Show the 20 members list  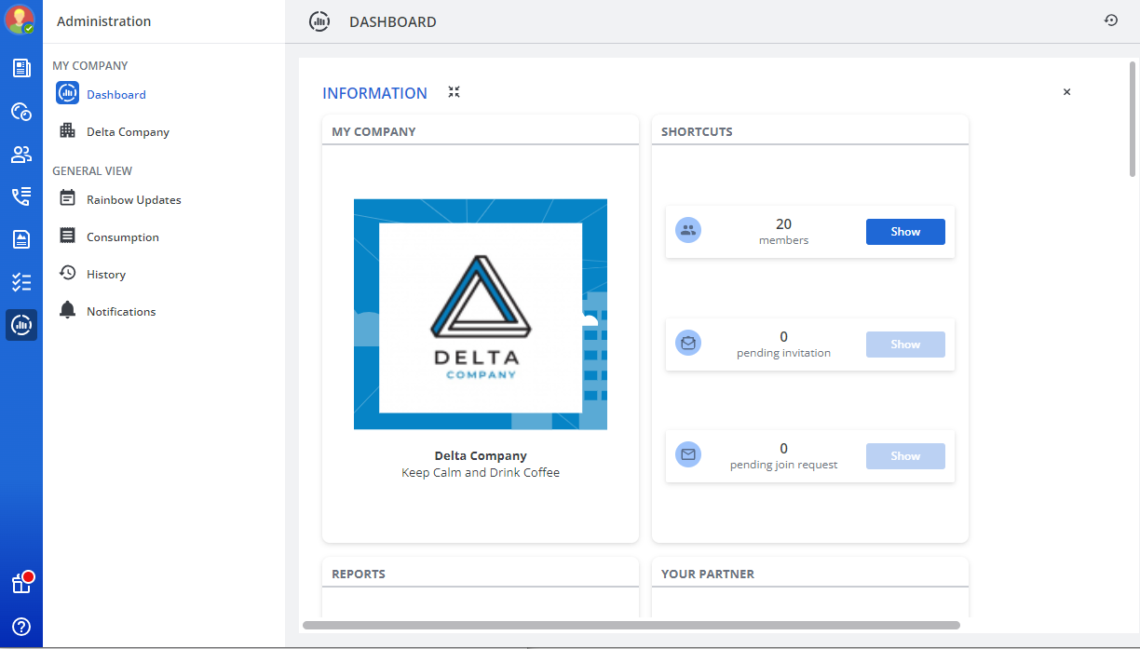[x=904, y=232]
